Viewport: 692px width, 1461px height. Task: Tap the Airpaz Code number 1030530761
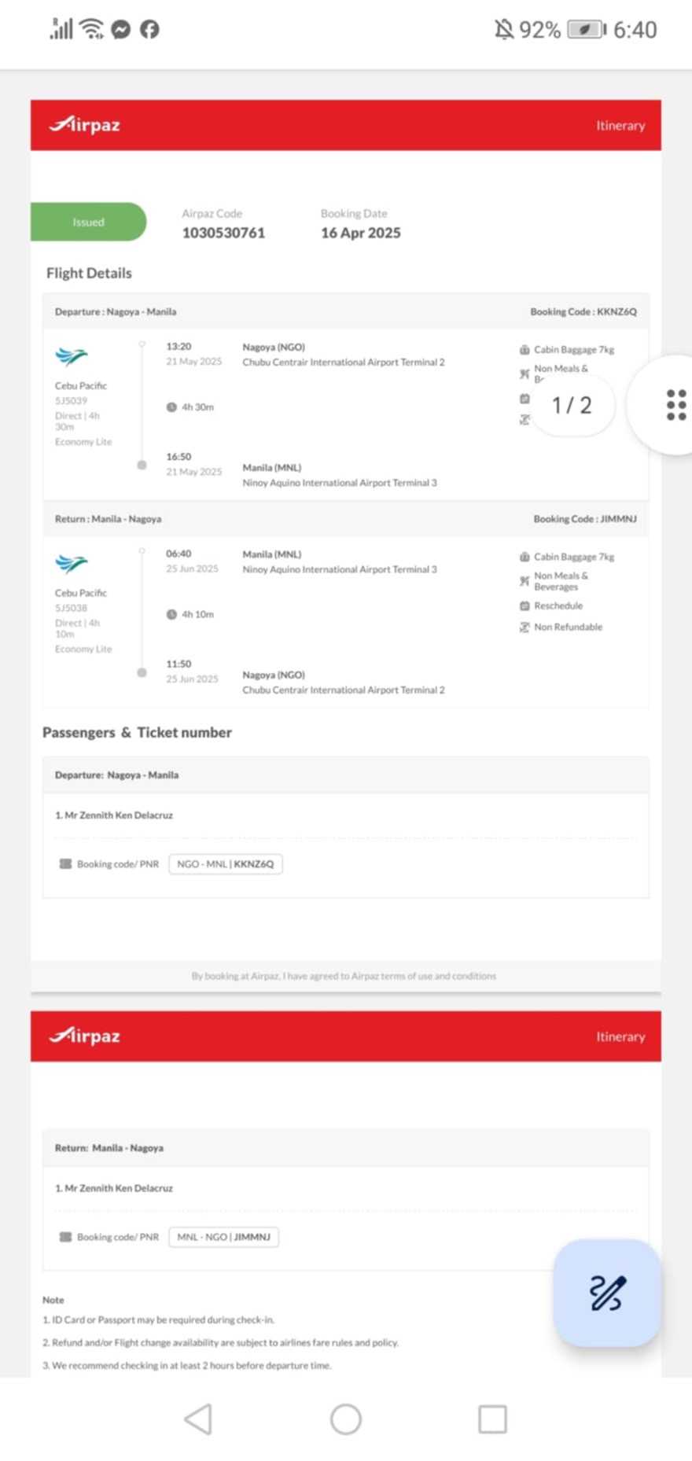point(223,233)
